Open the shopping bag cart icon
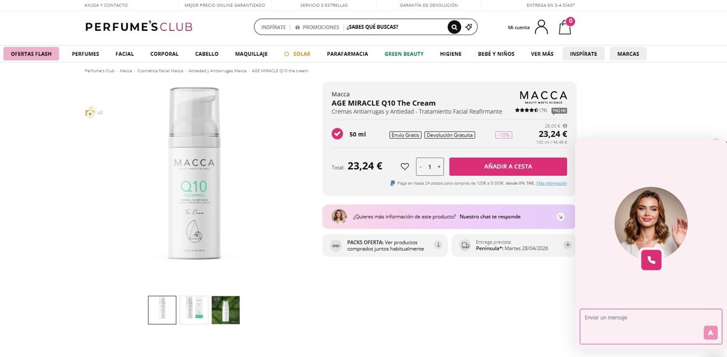 tap(565, 26)
